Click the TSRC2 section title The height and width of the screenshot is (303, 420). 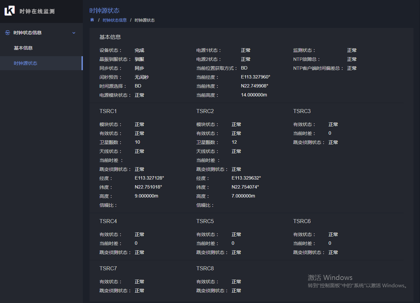pyautogui.click(x=205, y=111)
